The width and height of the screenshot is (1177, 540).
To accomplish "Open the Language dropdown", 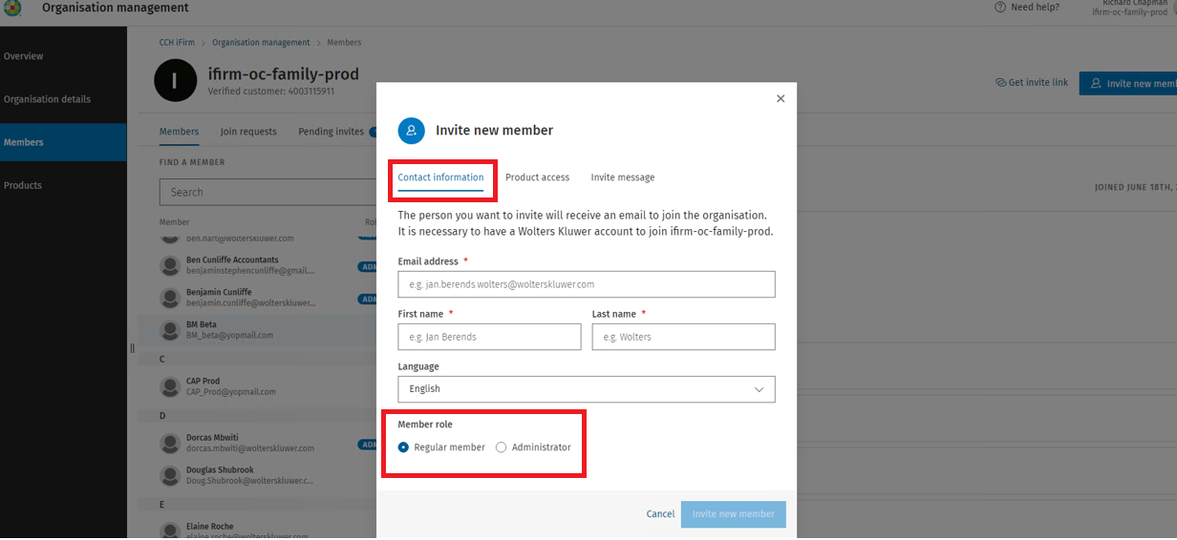I will tap(587, 389).
